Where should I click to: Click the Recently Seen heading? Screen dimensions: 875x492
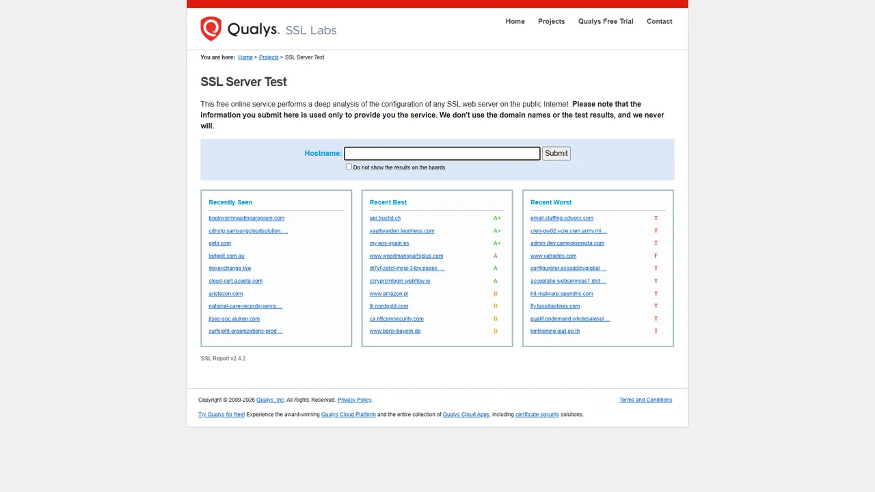230,202
